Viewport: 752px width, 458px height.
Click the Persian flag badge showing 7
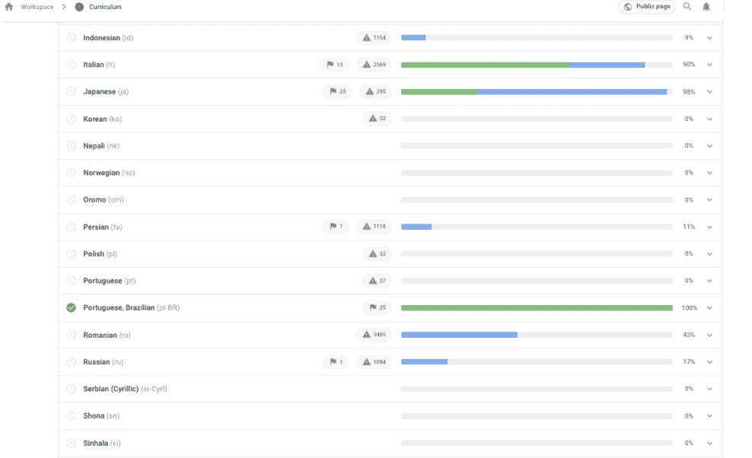[336, 227]
